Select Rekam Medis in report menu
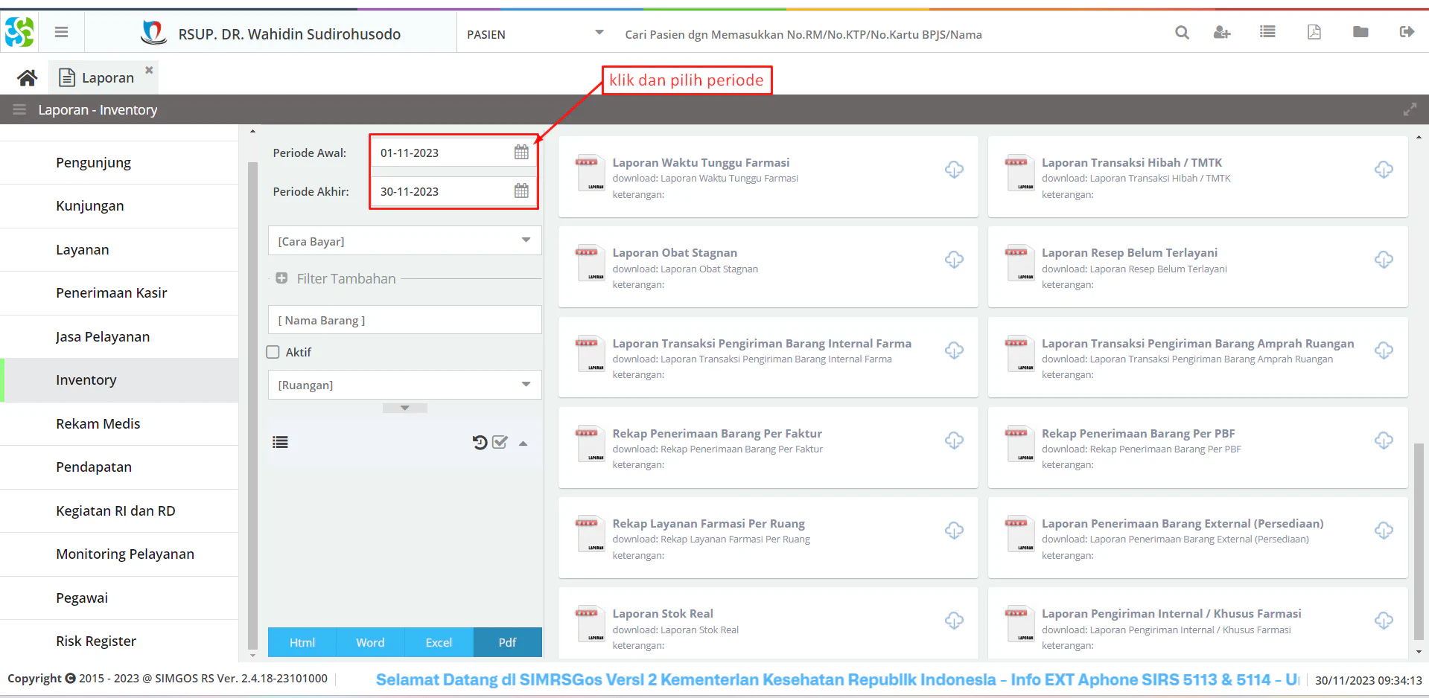Screen dimensions: 1429x698 pyautogui.click(x=119, y=424)
